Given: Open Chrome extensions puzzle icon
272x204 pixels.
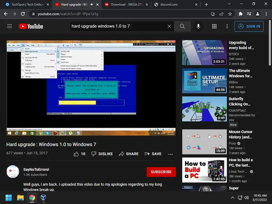Looking at the screenshot, I should click(240, 14).
